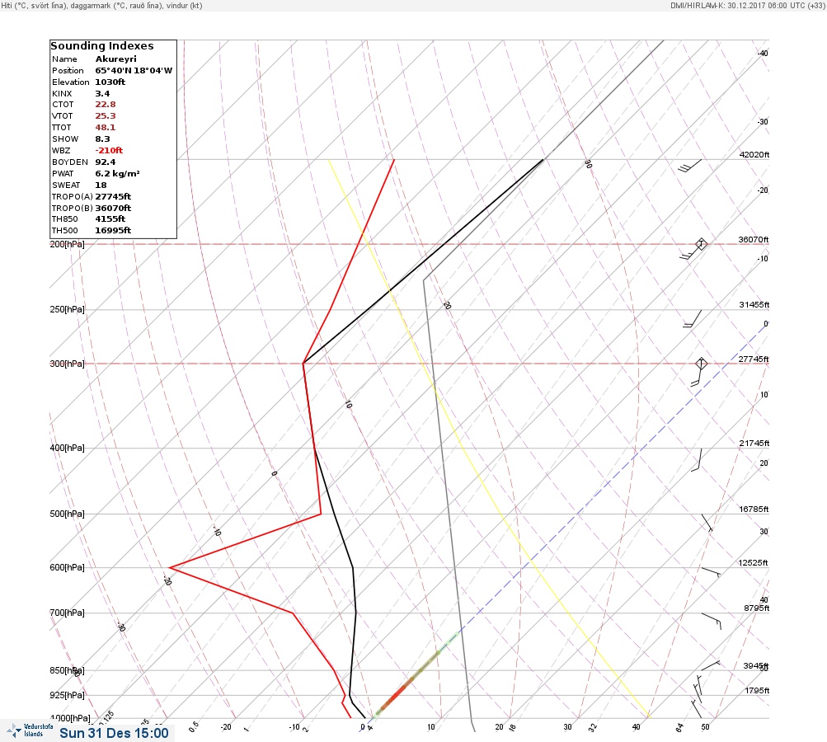This screenshot has height=742, width=827.
Task: Click the '16785ft' height label
Action: pyautogui.click(x=754, y=509)
